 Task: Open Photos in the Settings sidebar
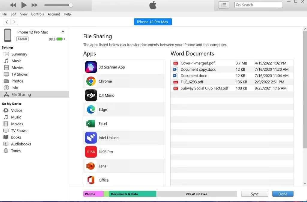point(17,81)
